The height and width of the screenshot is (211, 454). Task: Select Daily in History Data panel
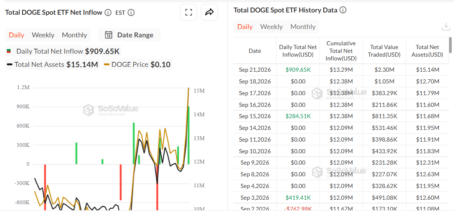click(x=245, y=27)
